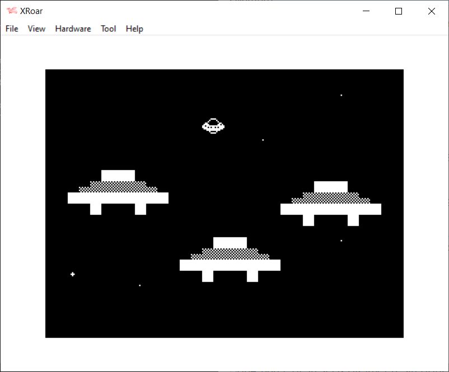Click the checkered band of the left saucer
The width and height of the screenshot is (449, 372).
coord(118,187)
